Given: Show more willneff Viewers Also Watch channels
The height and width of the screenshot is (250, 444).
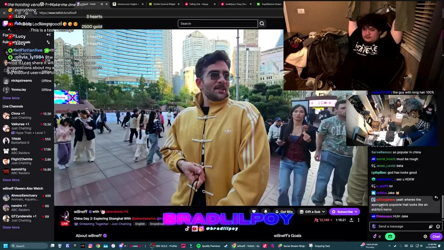Looking at the screenshot, I should [11, 227].
